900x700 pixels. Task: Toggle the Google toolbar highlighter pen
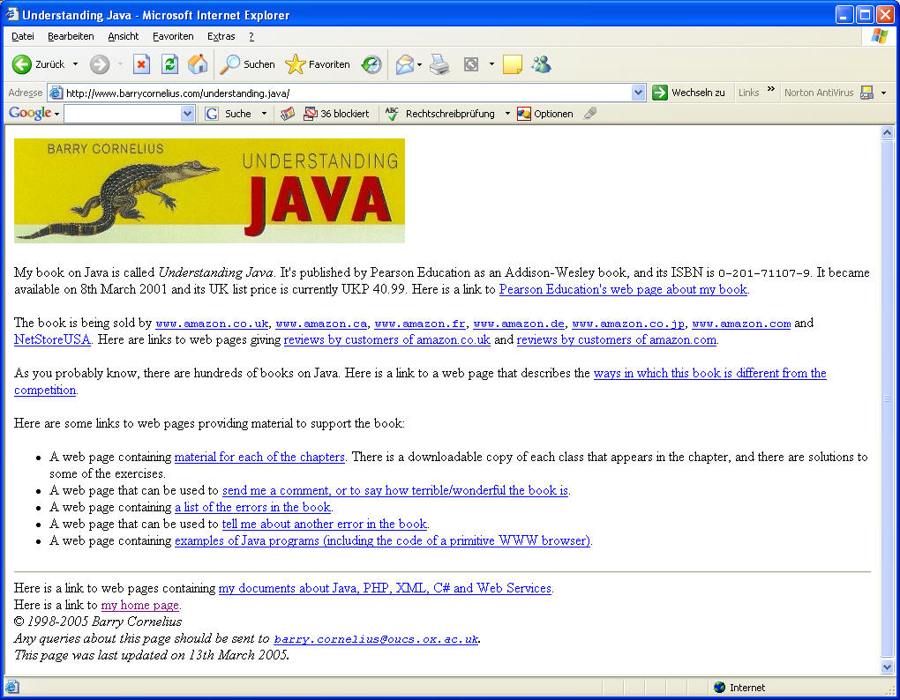590,114
